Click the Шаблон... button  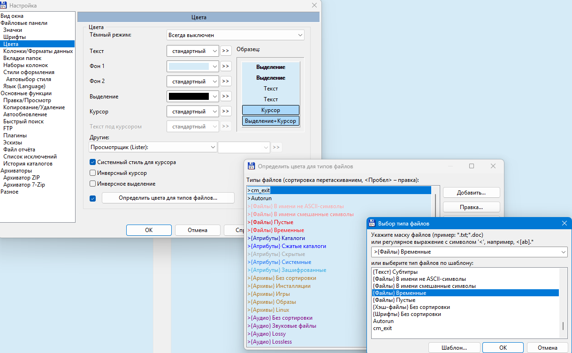click(454, 348)
